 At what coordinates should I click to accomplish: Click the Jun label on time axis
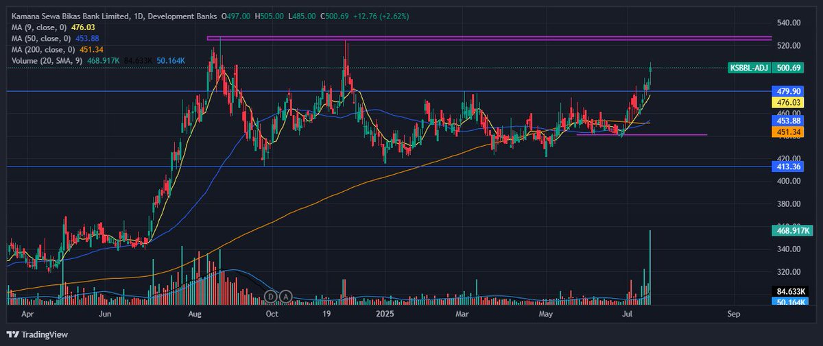105,314
